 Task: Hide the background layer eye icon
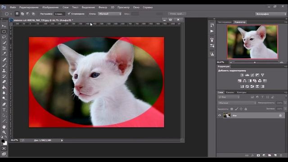pyautogui.click(x=220, y=115)
